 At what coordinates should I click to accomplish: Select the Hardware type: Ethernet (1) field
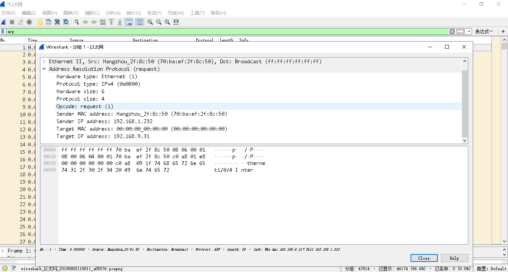click(97, 76)
